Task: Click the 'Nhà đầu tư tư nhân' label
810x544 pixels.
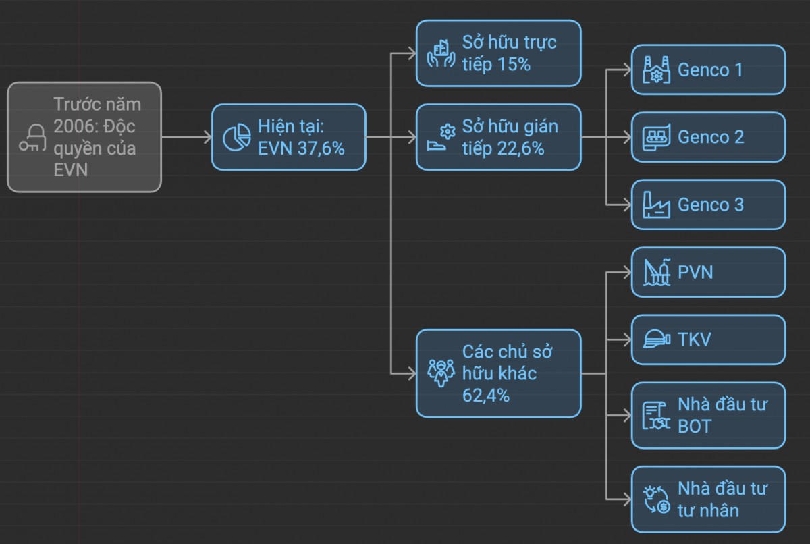Action: point(722,499)
